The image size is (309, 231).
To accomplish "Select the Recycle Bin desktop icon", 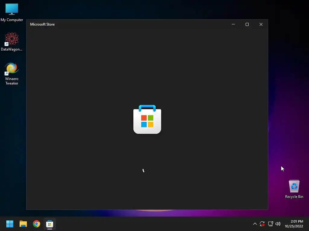I will pos(294,189).
